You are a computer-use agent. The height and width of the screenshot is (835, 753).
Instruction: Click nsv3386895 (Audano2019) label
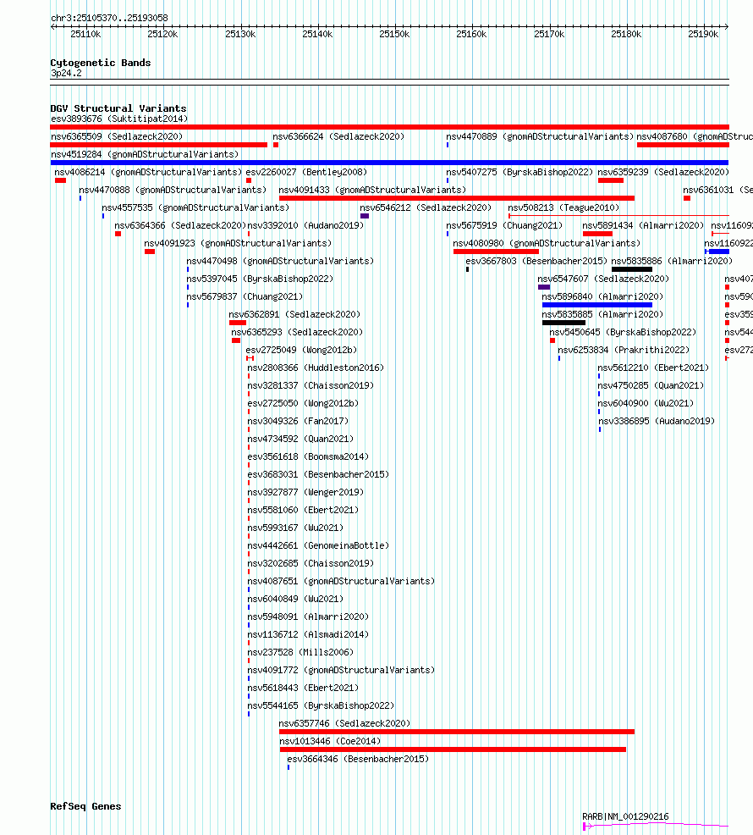pos(657,421)
